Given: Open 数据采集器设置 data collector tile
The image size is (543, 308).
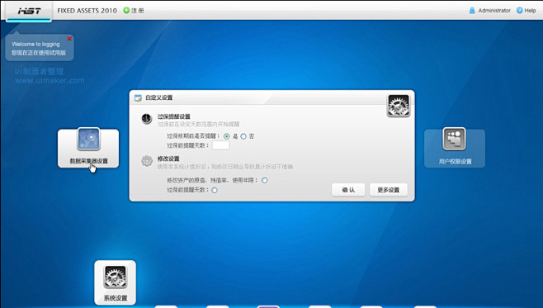Looking at the screenshot, I should 88,149.
